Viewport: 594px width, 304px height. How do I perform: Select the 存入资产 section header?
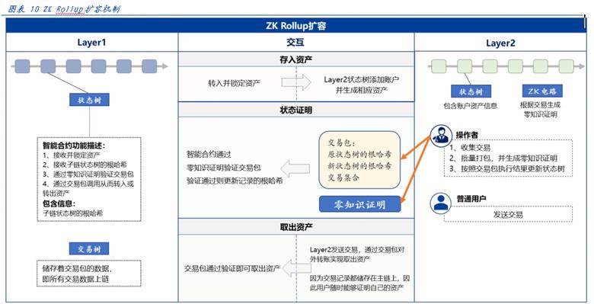296,59
